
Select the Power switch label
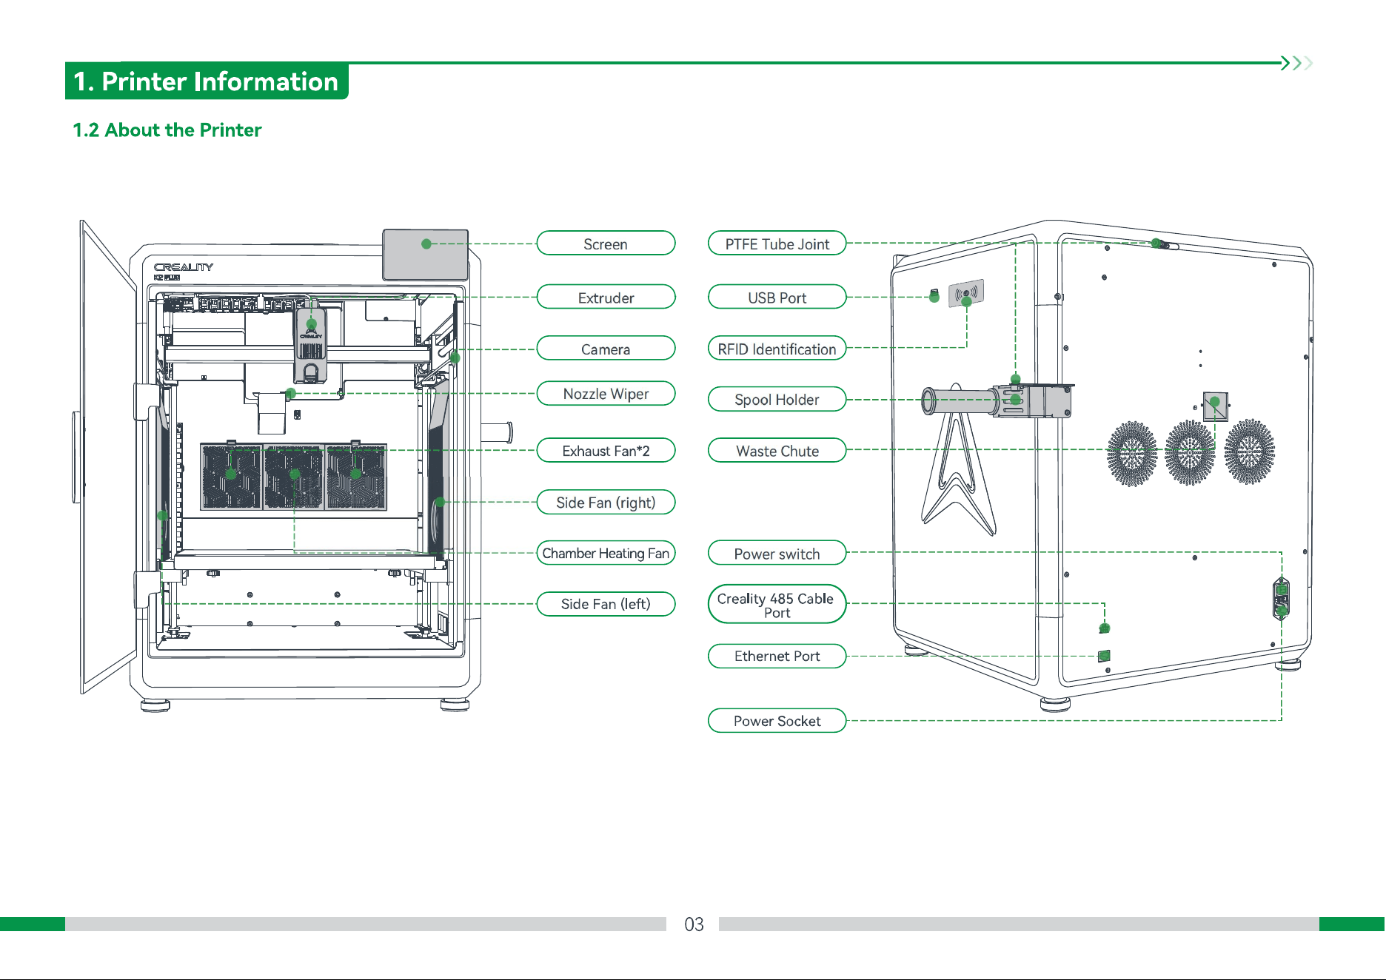click(777, 553)
